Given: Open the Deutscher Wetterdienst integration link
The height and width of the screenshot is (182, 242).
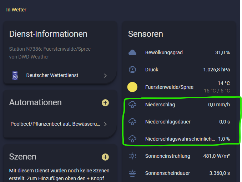Looking at the screenshot, I should [52, 75].
